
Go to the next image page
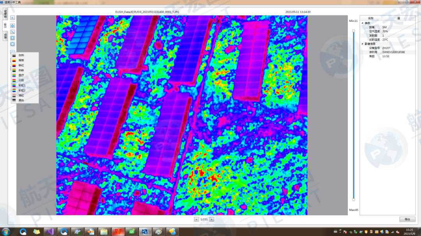pyautogui.click(x=211, y=219)
